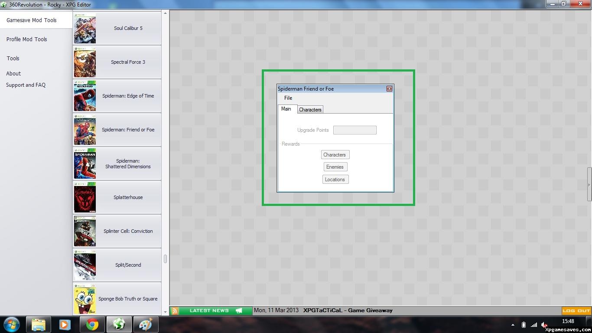Open Paint from the taskbar

pos(145,324)
